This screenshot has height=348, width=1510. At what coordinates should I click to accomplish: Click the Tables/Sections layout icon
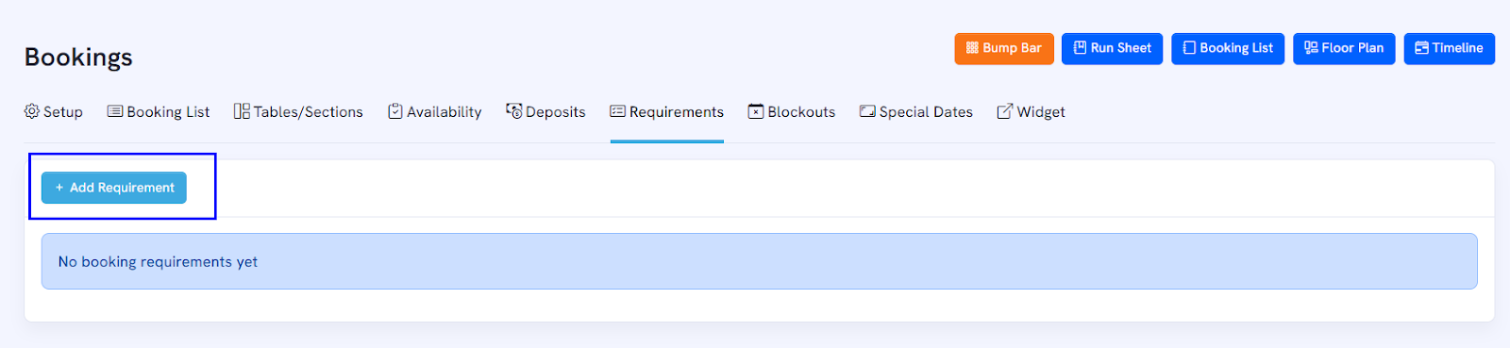[242, 111]
